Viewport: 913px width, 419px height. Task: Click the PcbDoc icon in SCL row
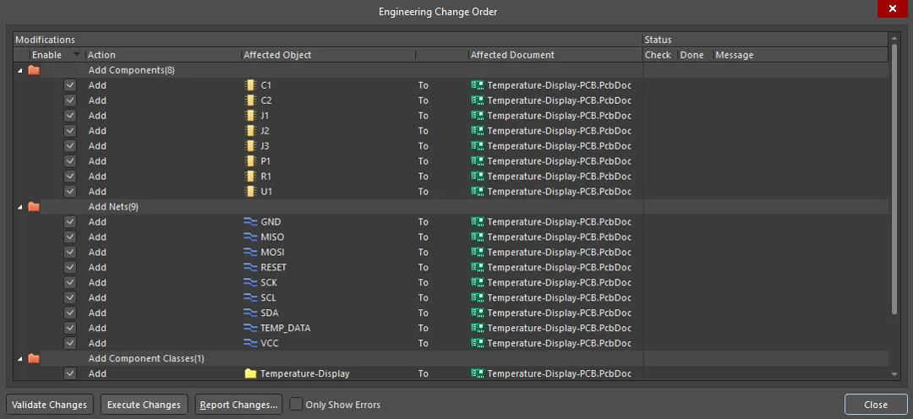(478, 297)
